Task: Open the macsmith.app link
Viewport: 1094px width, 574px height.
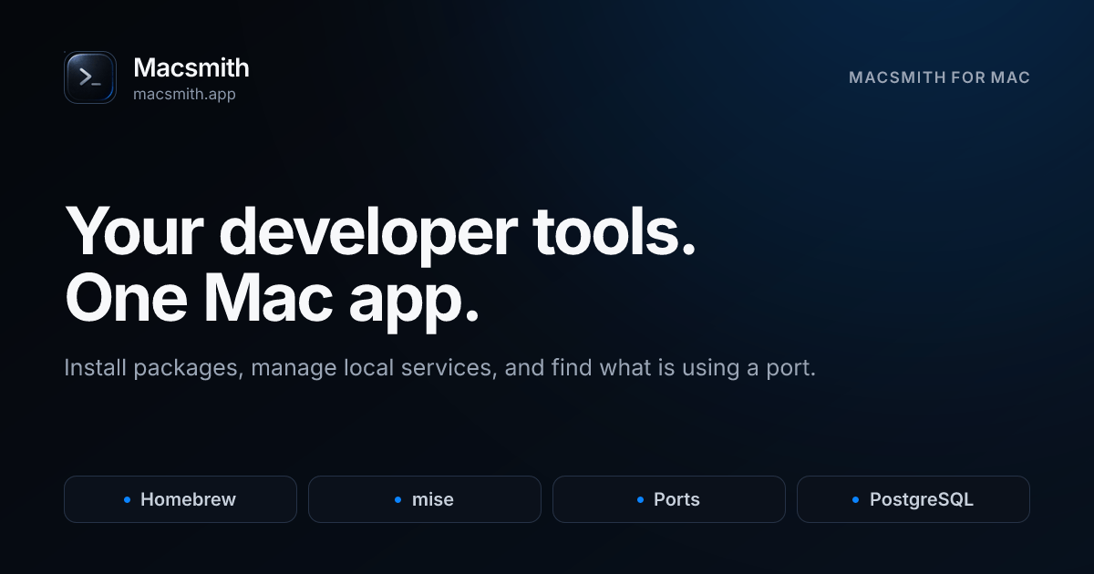Action: [184, 94]
